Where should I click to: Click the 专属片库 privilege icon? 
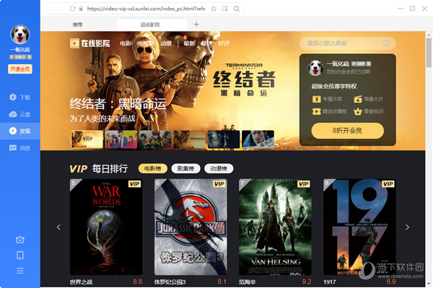pyautogui.click(x=317, y=99)
